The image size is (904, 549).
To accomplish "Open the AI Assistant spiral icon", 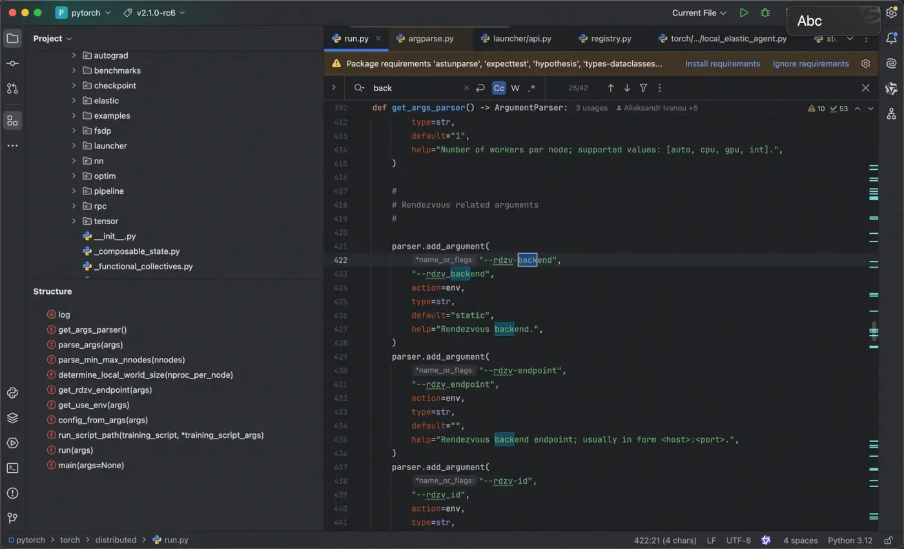I will point(892,63).
